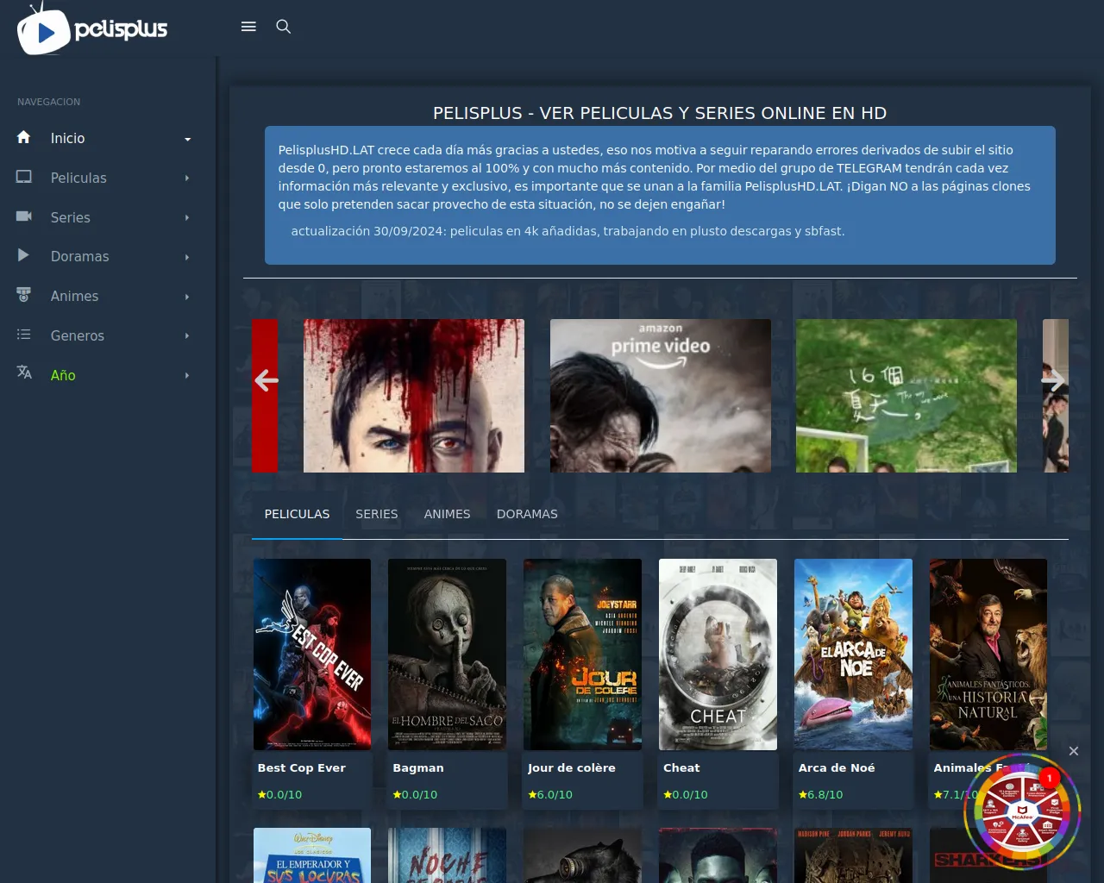Expand the Año submenu arrow
Screen dimensions: 1104x883
click(187, 376)
